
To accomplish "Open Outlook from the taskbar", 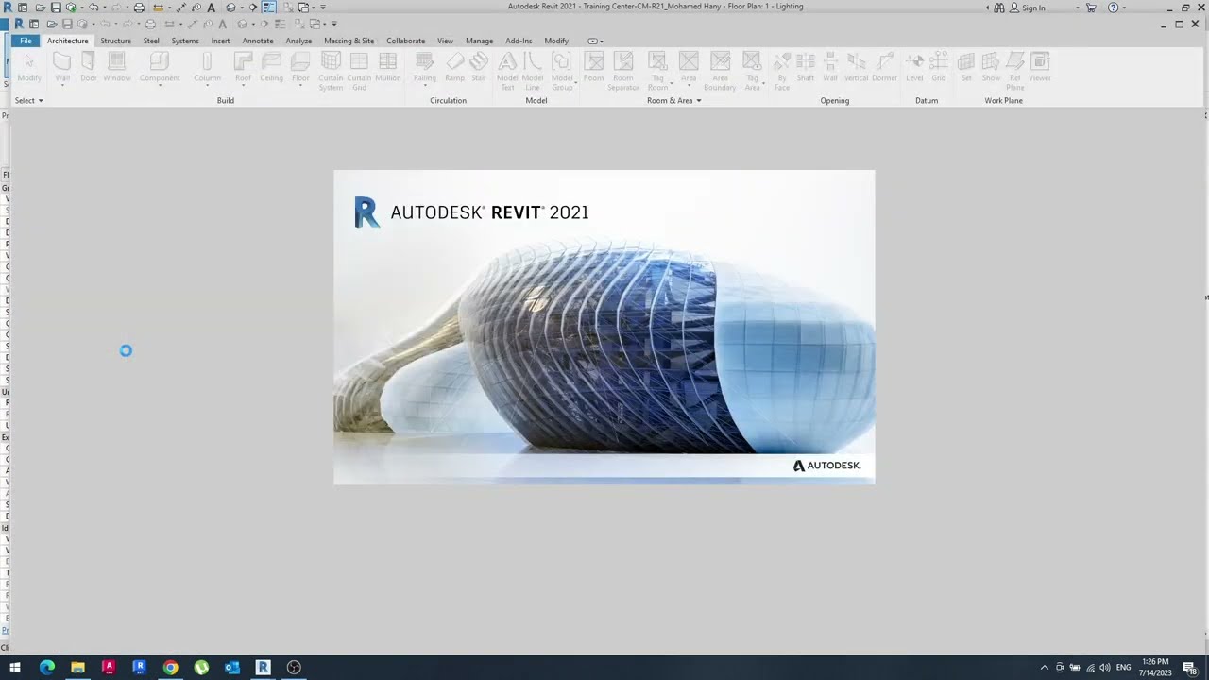I will 232,668.
